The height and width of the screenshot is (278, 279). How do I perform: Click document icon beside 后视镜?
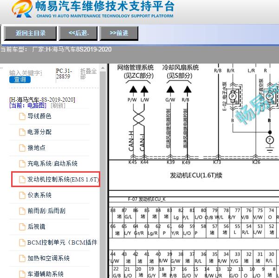coord(22,227)
